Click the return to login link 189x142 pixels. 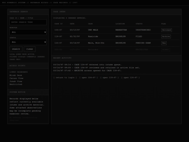tap(65, 77)
